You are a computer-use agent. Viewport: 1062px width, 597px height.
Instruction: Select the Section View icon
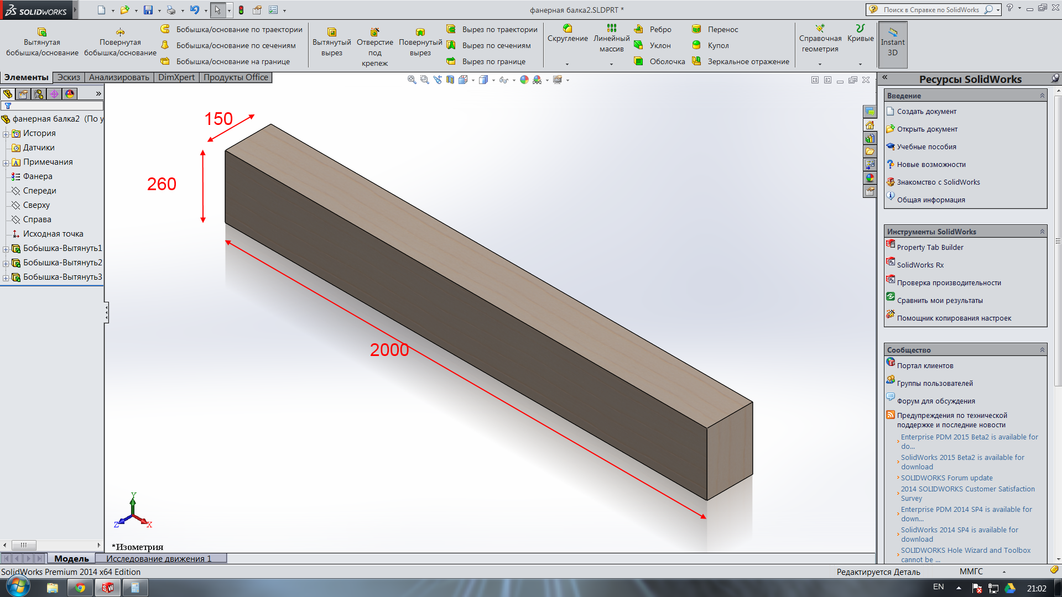point(450,80)
